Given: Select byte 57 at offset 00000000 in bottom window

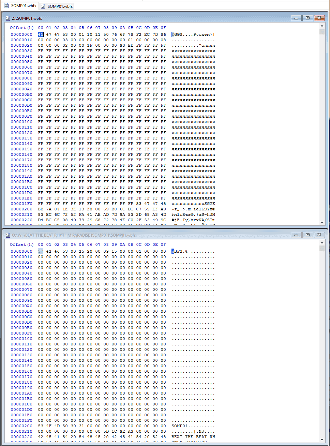Looking at the screenshot, I should pyautogui.click(x=41, y=251).
